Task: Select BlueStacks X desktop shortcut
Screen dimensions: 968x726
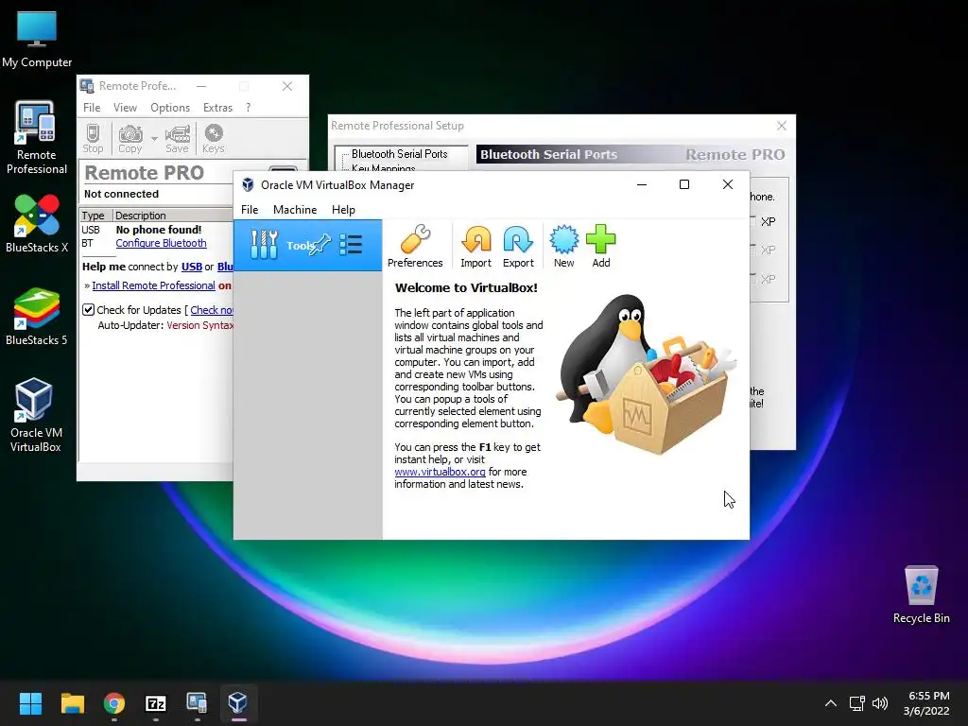Action: [37, 223]
